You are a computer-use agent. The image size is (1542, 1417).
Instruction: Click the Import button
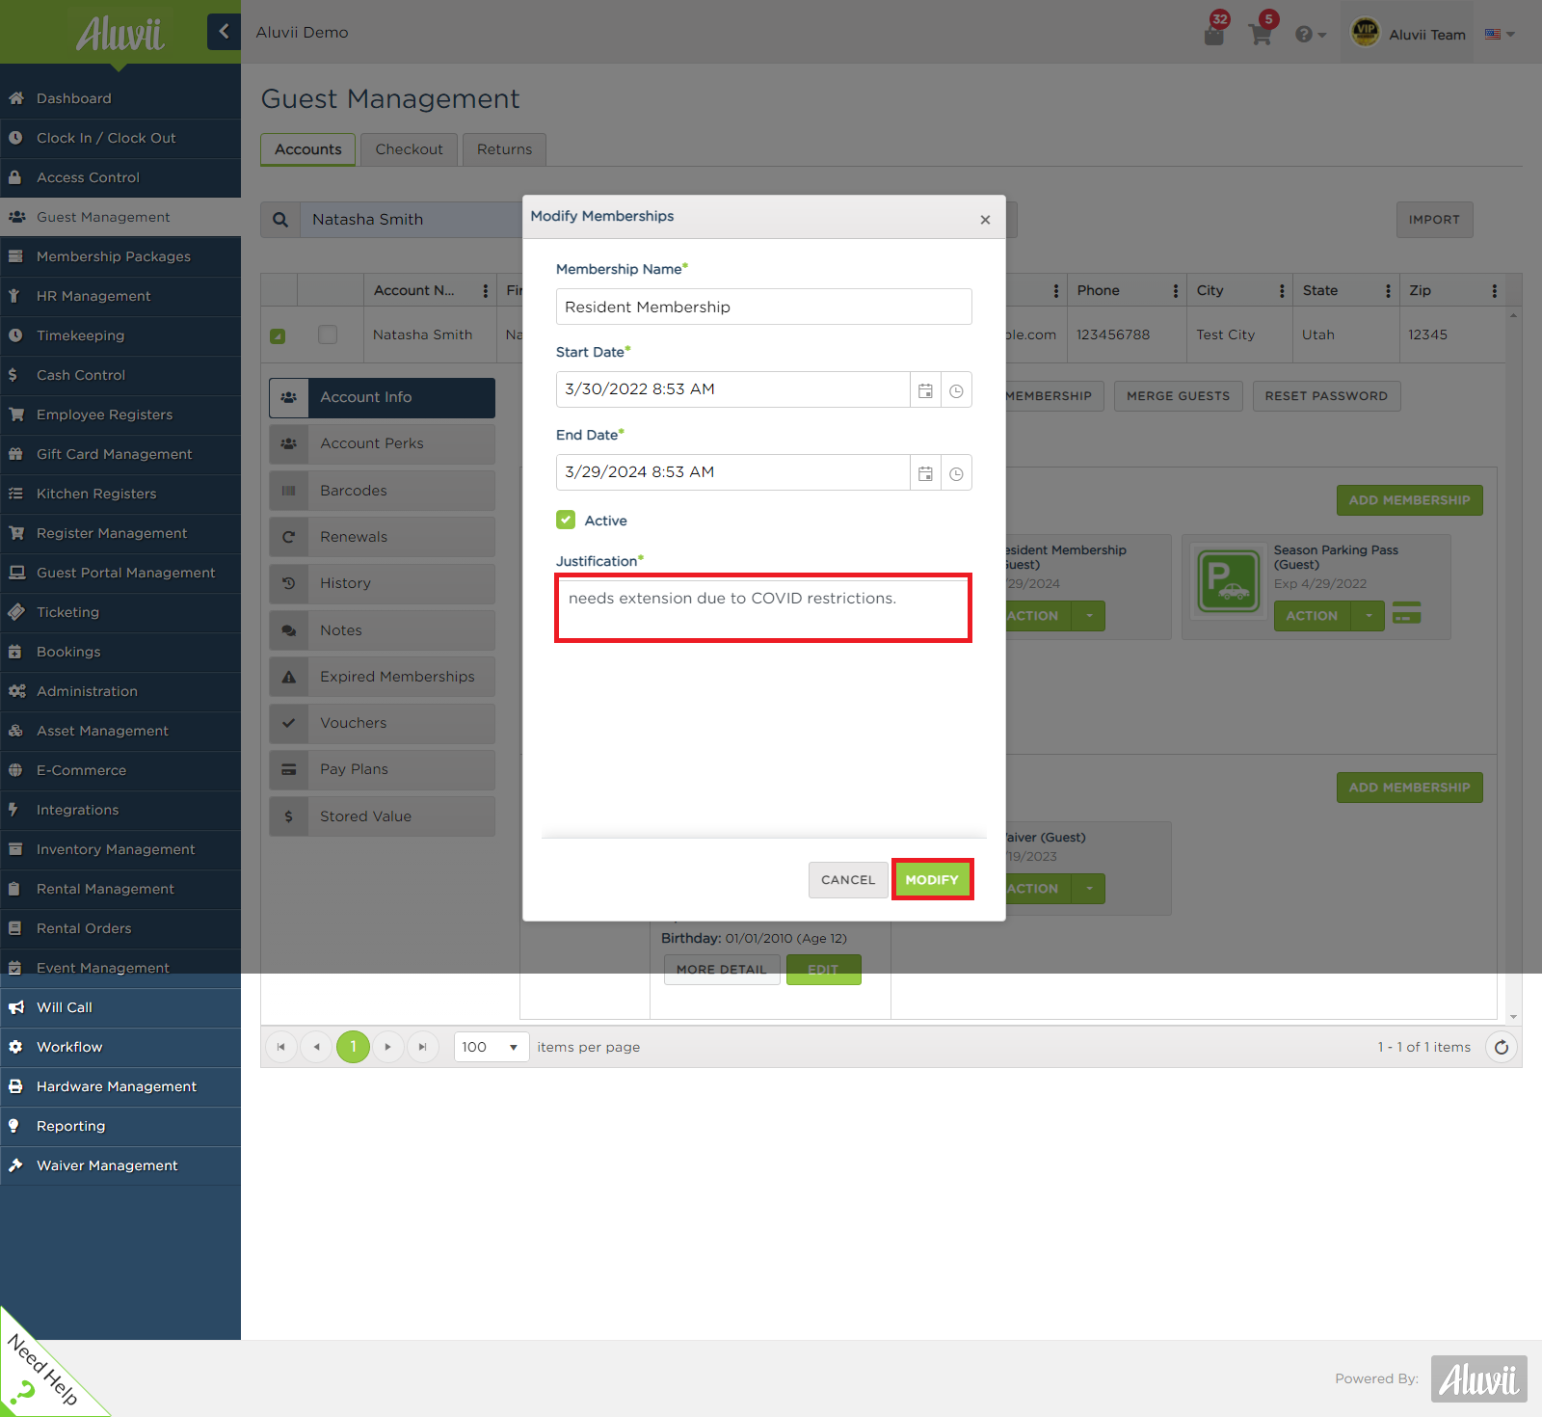click(x=1434, y=220)
